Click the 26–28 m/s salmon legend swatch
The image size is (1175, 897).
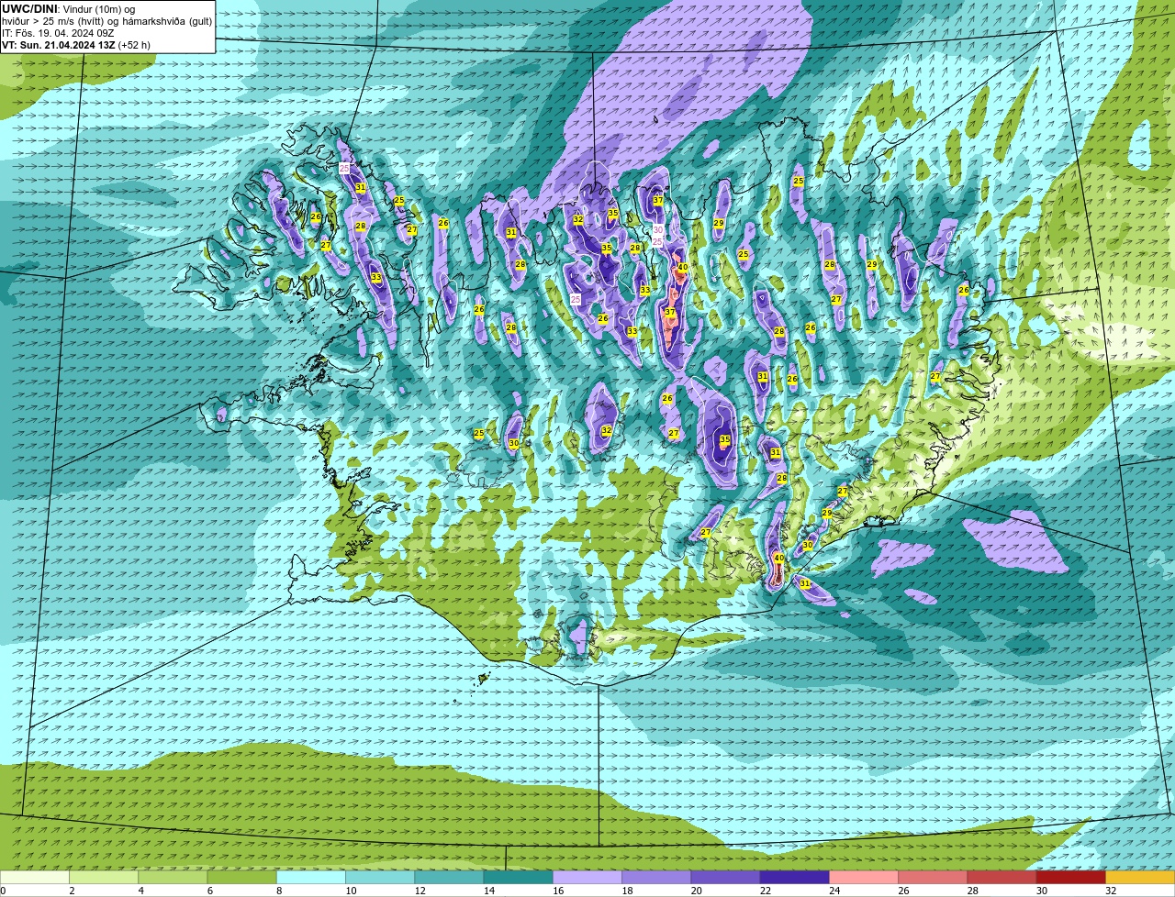tap(933, 878)
